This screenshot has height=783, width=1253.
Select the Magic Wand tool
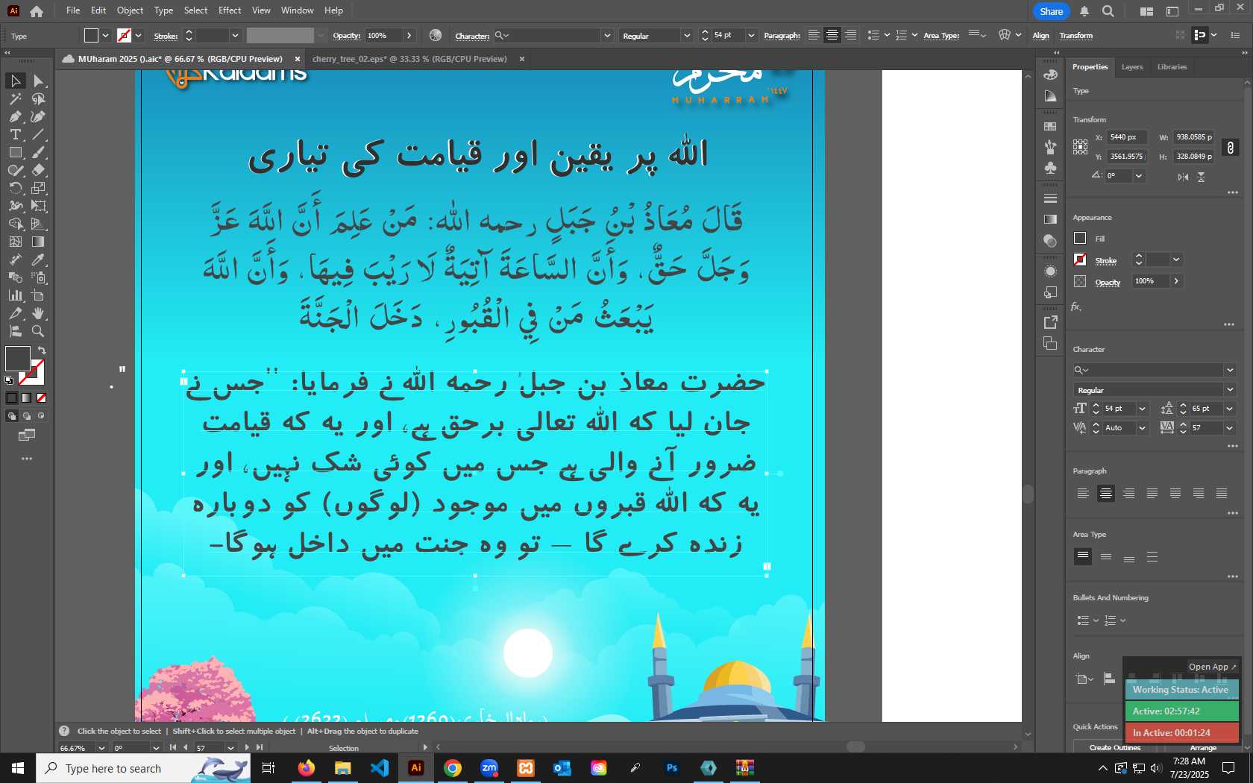tap(15, 98)
